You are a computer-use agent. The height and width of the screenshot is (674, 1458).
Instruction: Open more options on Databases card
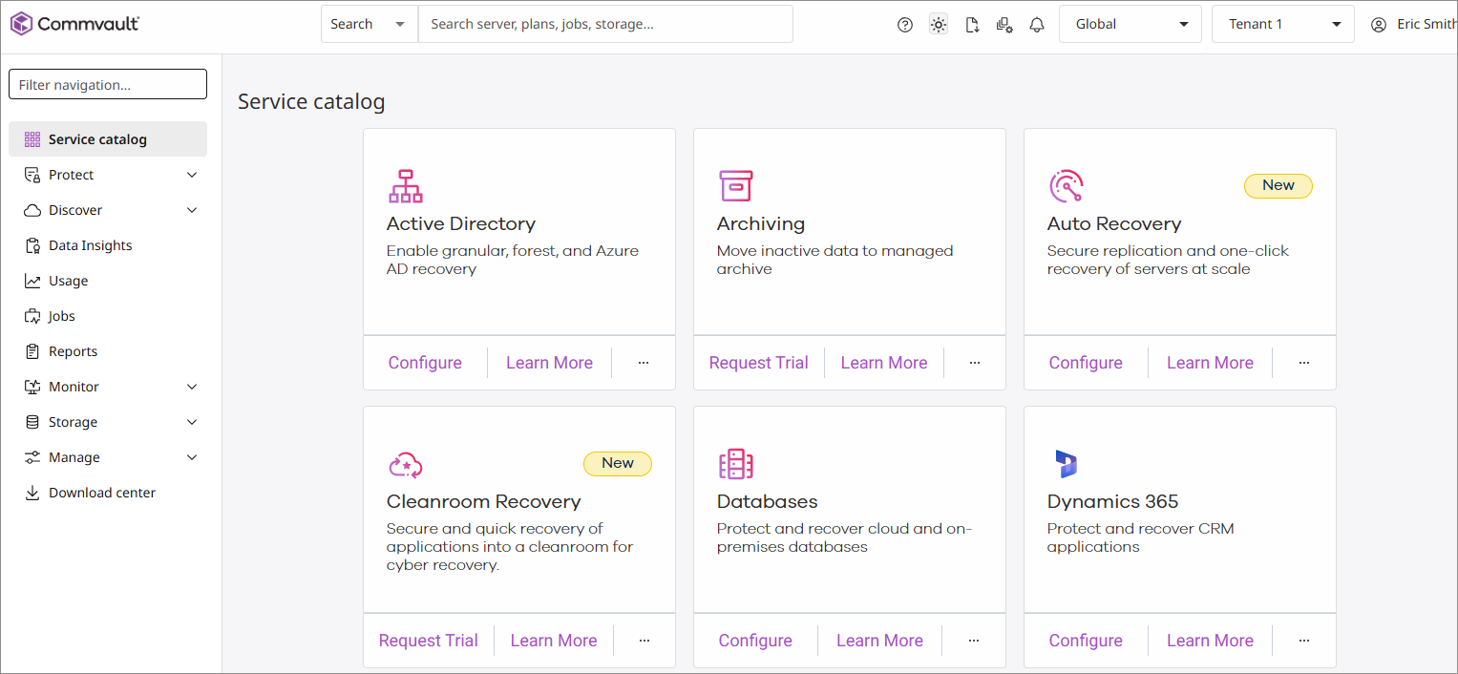[974, 641]
